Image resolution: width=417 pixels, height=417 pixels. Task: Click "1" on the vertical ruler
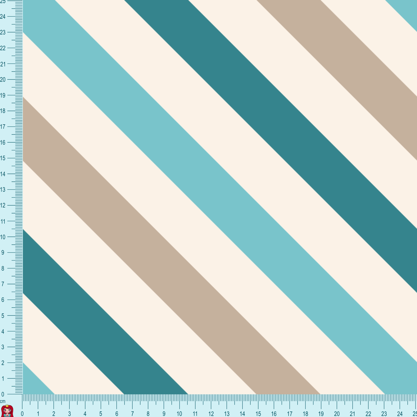coord(3,378)
